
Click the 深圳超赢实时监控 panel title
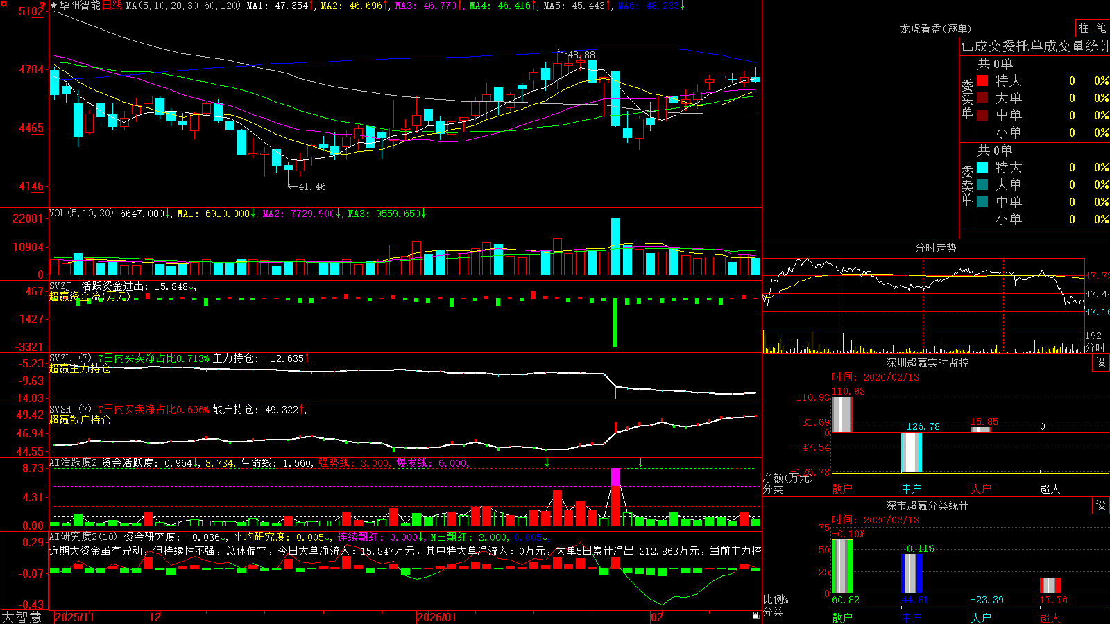tap(927, 363)
